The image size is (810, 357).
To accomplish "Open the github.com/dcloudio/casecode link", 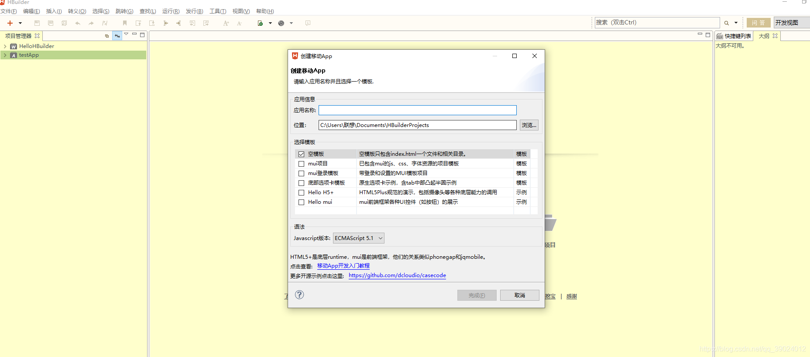I will [397, 275].
